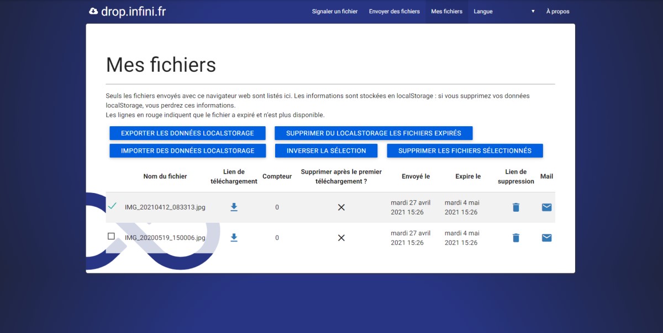Click the Lien de suppression column header
663x333 pixels.
pos(516,176)
